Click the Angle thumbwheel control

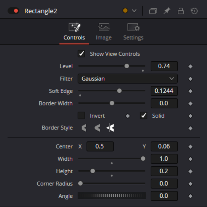coord(112,196)
